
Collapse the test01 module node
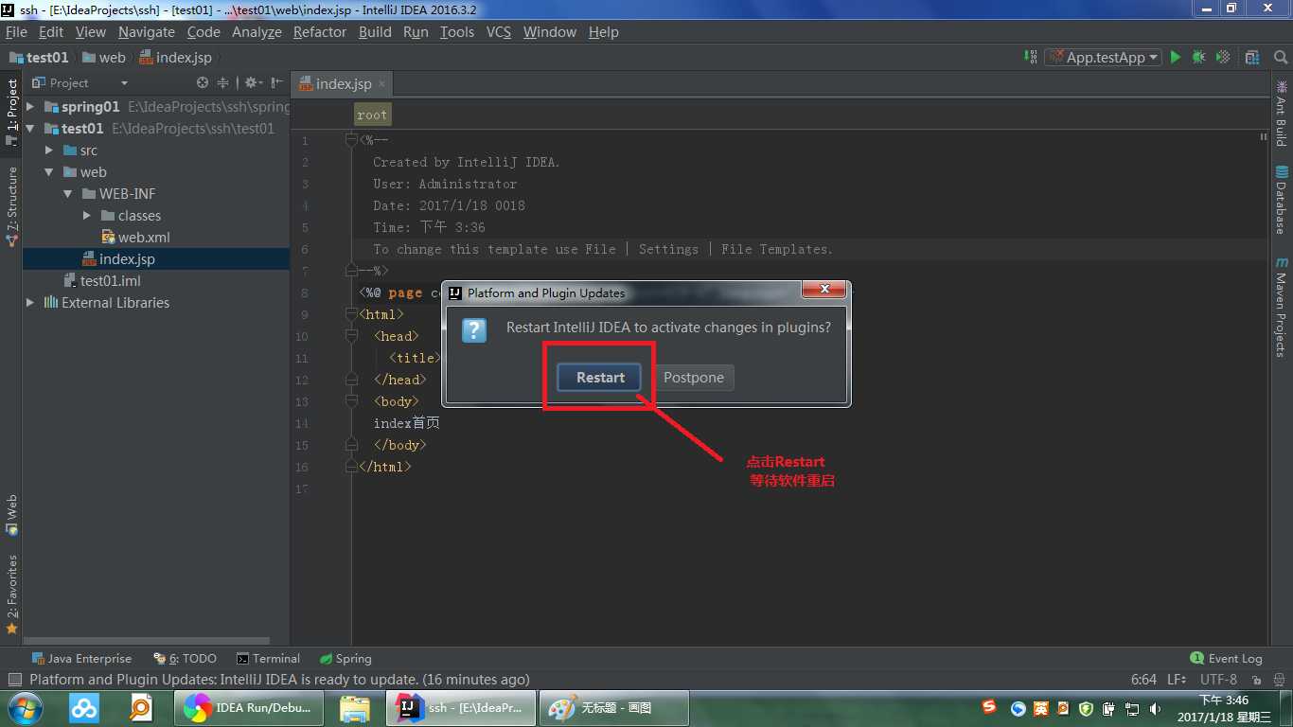click(x=30, y=129)
